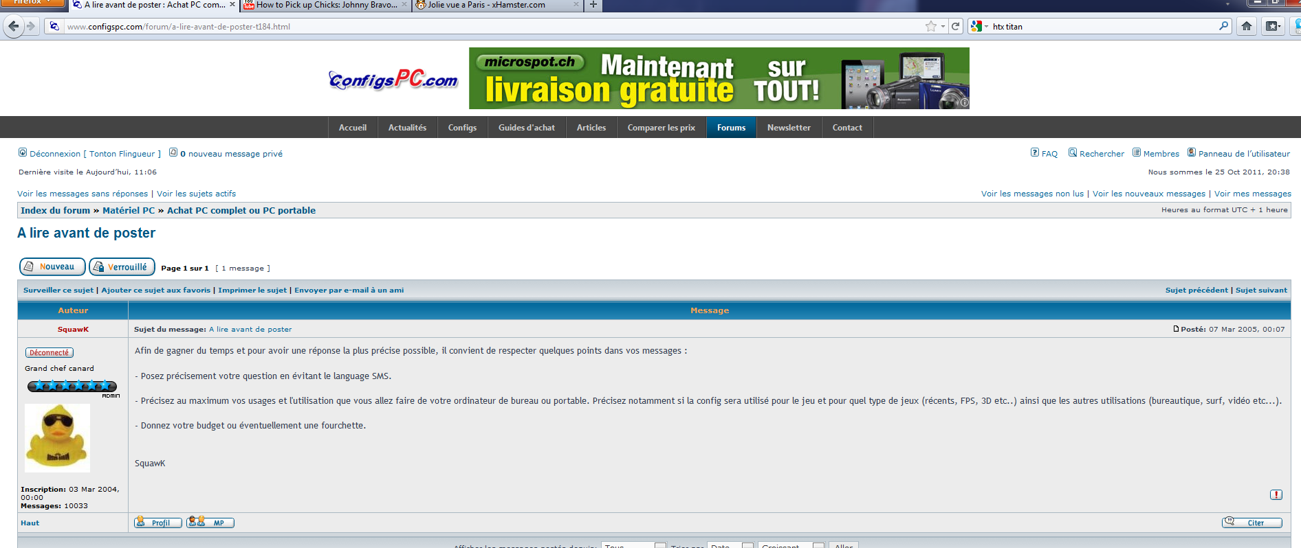Click the browser back arrow button

click(13, 26)
